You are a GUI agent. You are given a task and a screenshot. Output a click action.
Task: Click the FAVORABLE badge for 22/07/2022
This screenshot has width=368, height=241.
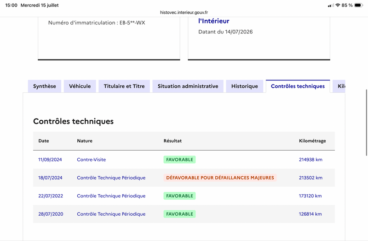pyautogui.click(x=179, y=196)
